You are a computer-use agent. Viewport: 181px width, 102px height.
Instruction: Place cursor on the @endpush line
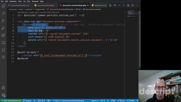pos(23,58)
